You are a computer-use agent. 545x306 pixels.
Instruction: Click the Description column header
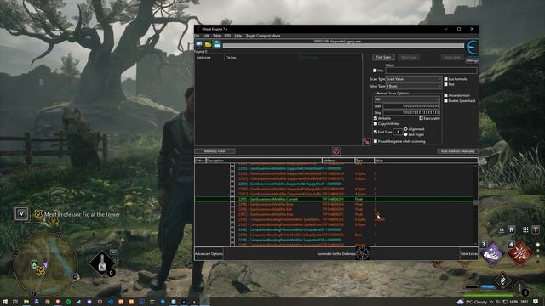(264, 161)
